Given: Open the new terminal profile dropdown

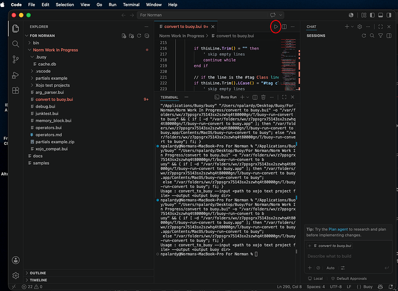Looking at the screenshot, I should (x=248, y=97).
